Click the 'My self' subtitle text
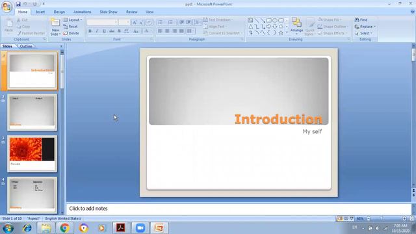 tap(312, 131)
